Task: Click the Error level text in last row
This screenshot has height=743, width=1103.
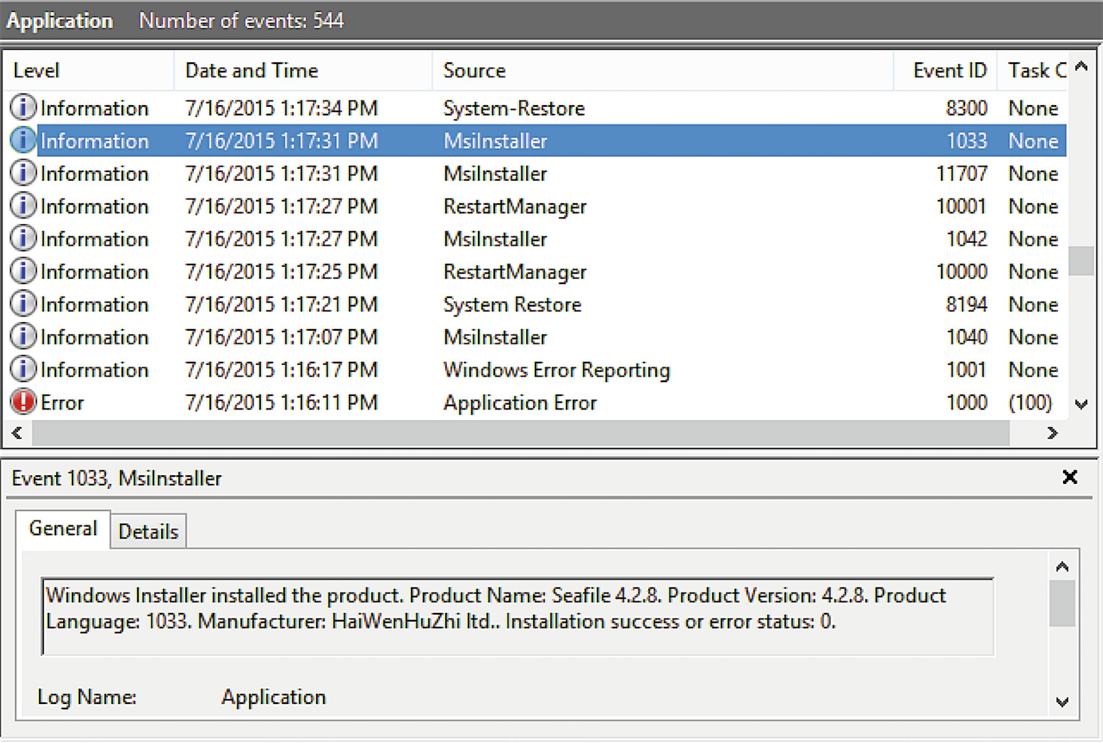Action: click(x=62, y=403)
